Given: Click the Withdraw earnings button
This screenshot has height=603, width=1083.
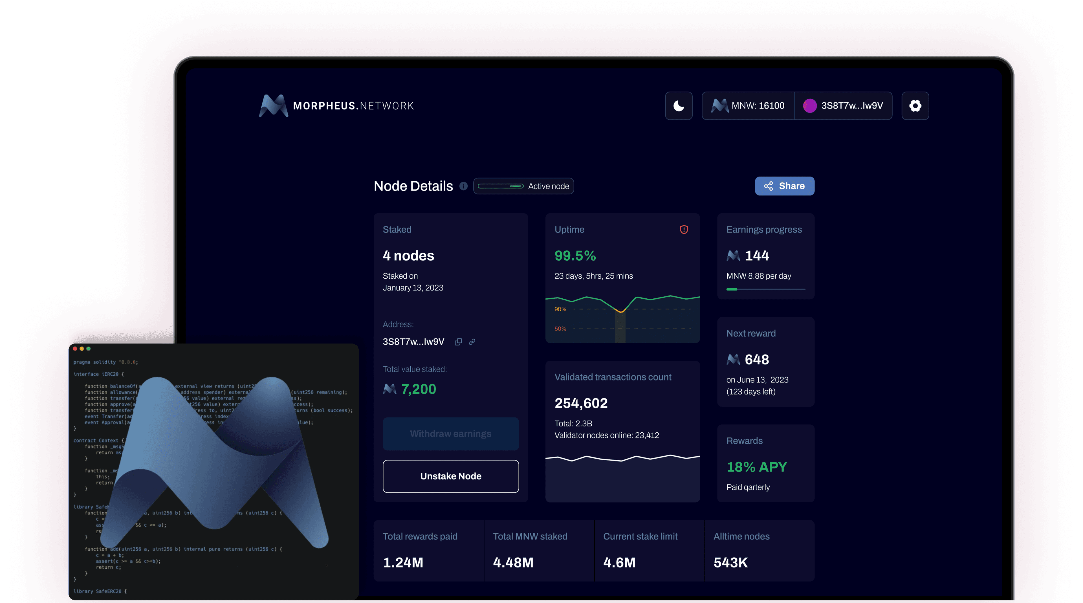Looking at the screenshot, I should [451, 433].
